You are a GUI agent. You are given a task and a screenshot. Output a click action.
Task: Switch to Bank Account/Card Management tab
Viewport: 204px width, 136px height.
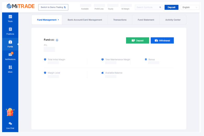pos(85,20)
